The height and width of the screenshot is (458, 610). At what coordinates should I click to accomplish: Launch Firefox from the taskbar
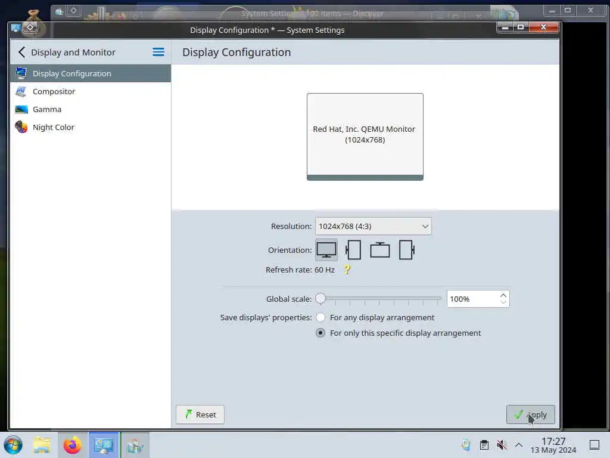pos(72,445)
